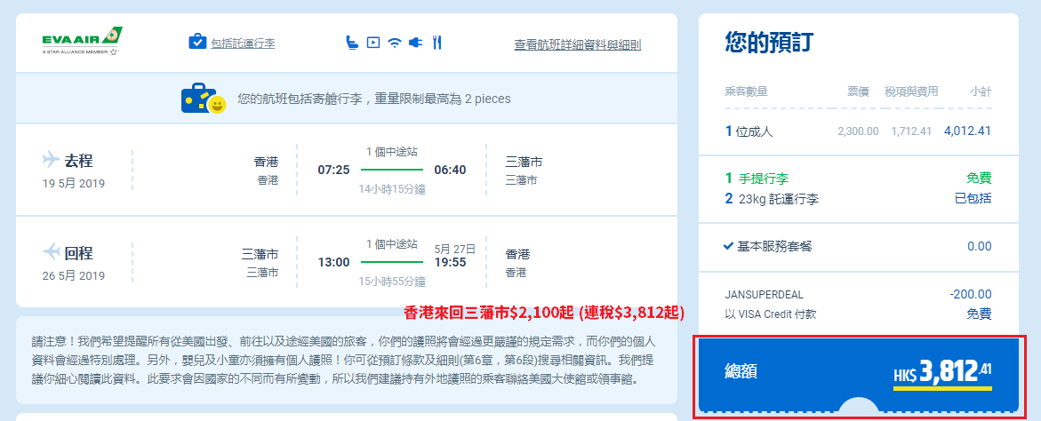Click the 23kg 託運行李 row
The height and width of the screenshot is (421, 1041).
click(859, 198)
